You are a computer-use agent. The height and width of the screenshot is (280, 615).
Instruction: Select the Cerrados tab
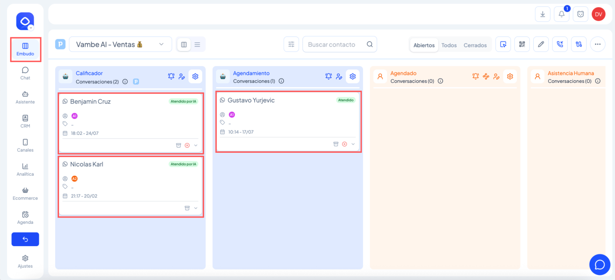(475, 45)
